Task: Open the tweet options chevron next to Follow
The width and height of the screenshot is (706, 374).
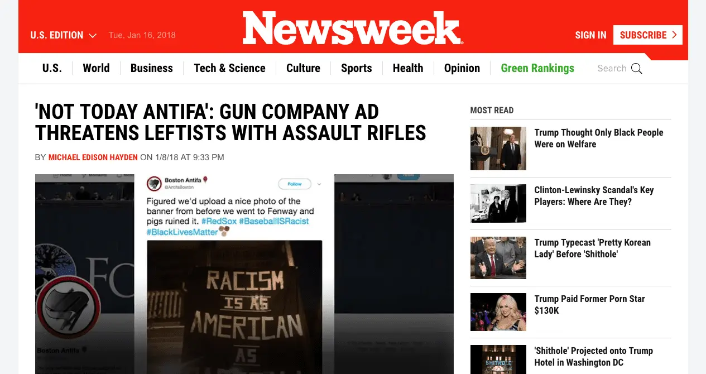Action: click(x=319, y=184)
